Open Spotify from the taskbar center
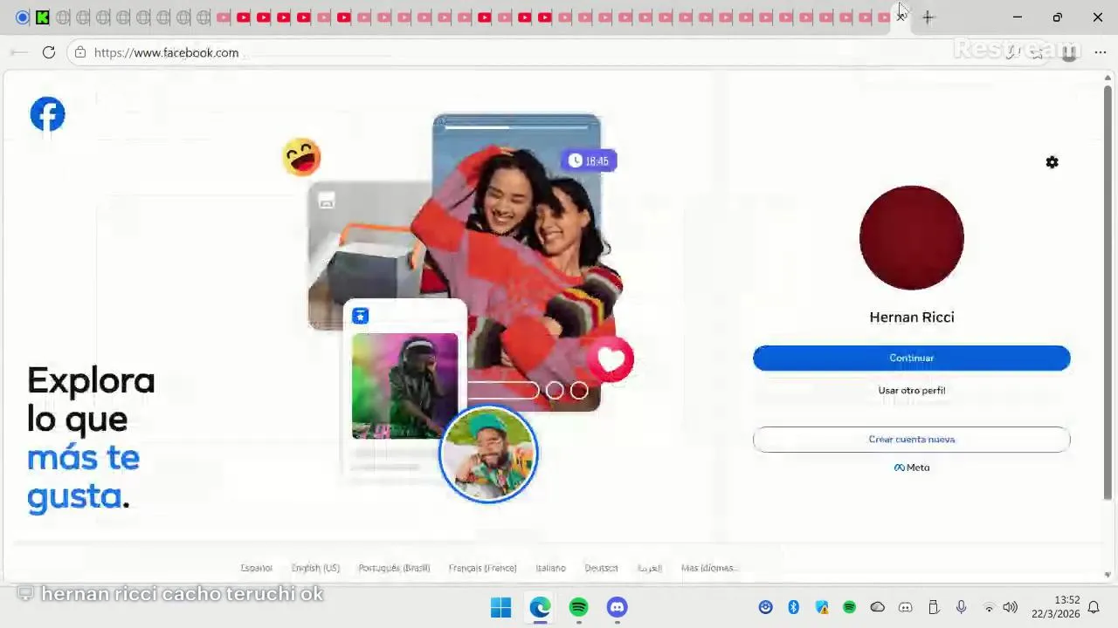The image size is (1118, 628). coord(578,607)
